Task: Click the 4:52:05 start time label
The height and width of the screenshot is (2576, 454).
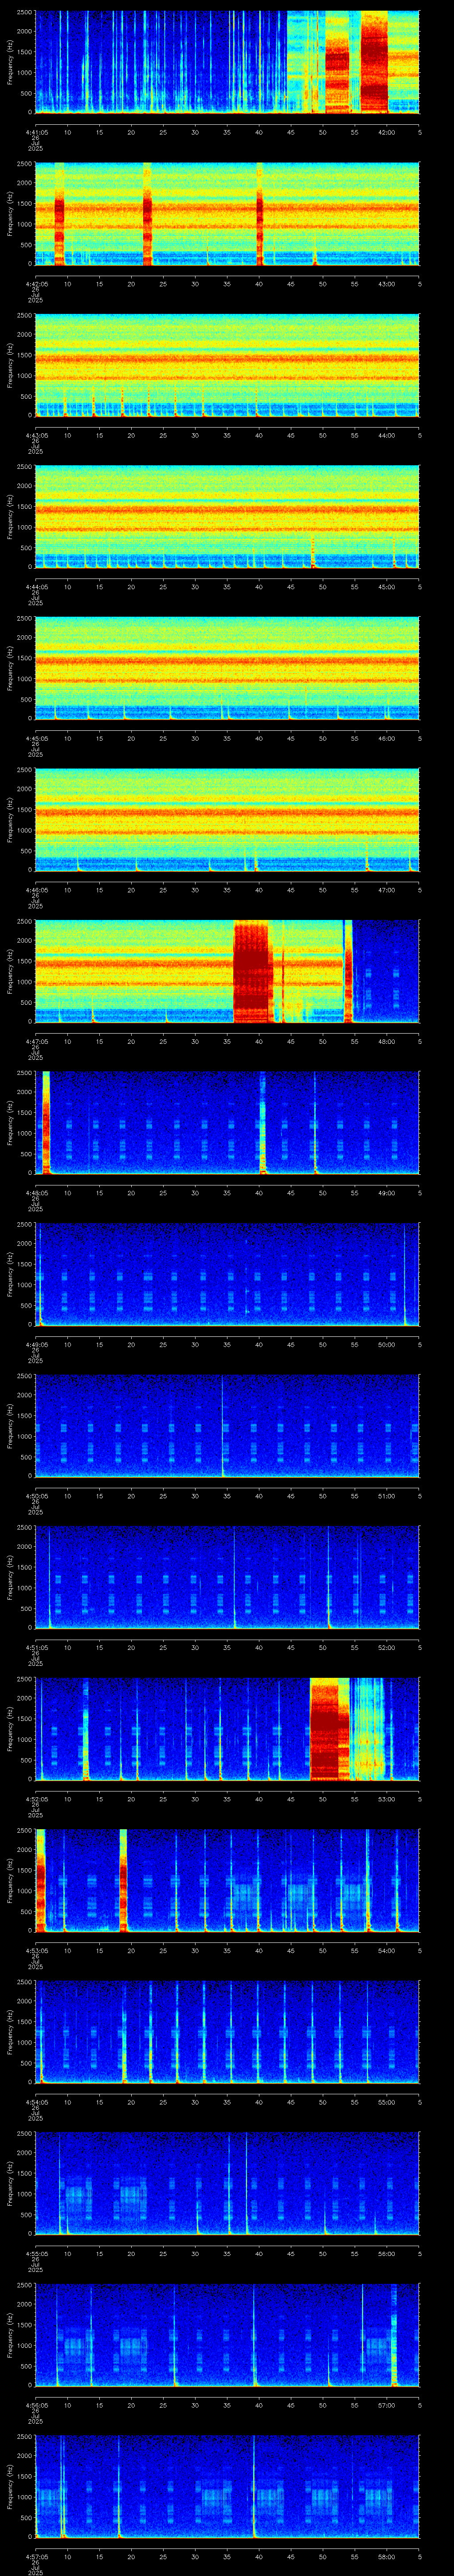Action: click(x=35, y=1799)
